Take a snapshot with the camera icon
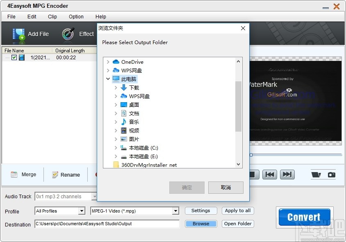This screenshot has height=242, width=346. tap(331, 174)
